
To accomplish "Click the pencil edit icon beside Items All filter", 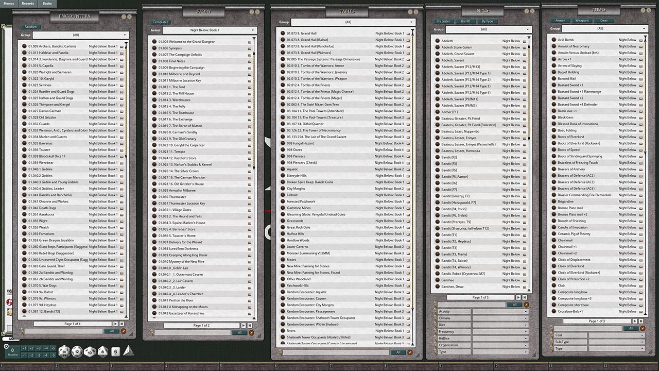I will [x=643, y=328].
